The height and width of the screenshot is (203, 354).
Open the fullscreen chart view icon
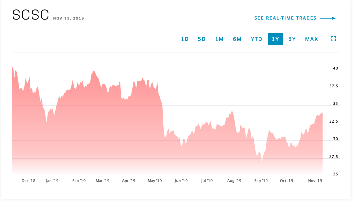pyautogui.click(x=333, y=39)
